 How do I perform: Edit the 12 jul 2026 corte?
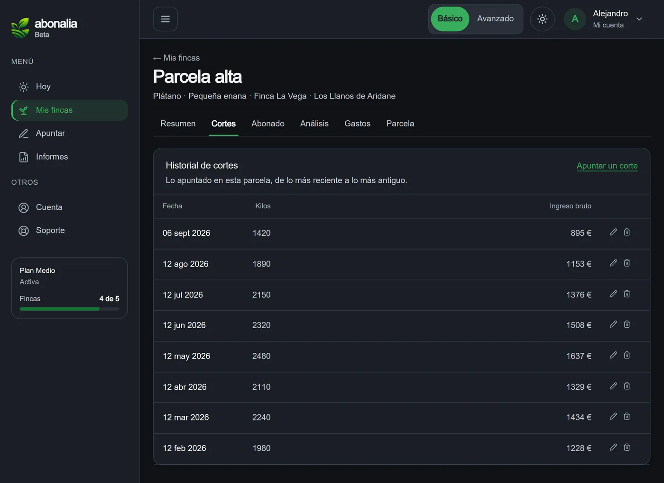coord(613,294)
